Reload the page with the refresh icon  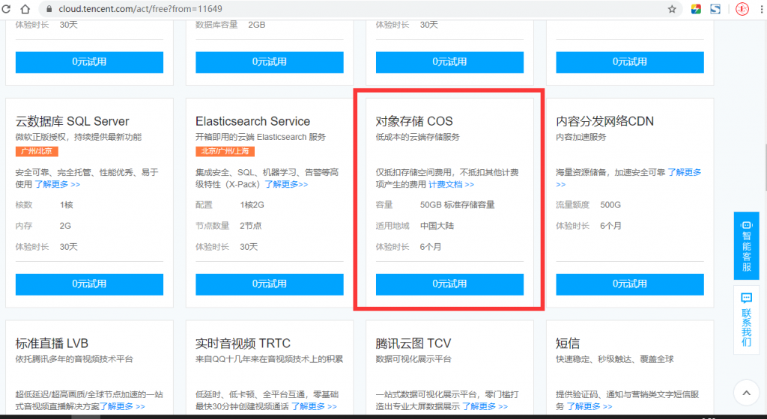6,9
